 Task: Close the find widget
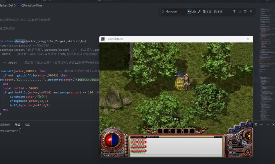(251, 12)
